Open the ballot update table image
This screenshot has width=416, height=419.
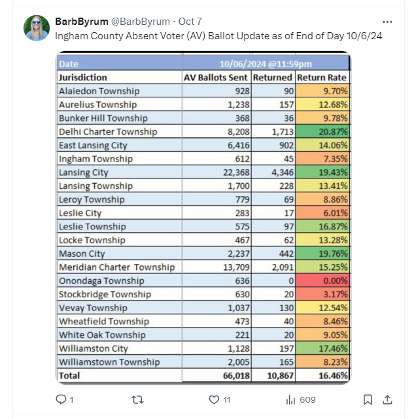coord(203,218)
